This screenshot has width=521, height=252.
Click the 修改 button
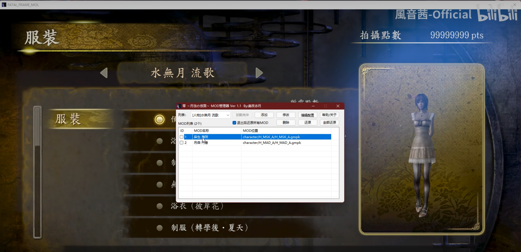286,115
